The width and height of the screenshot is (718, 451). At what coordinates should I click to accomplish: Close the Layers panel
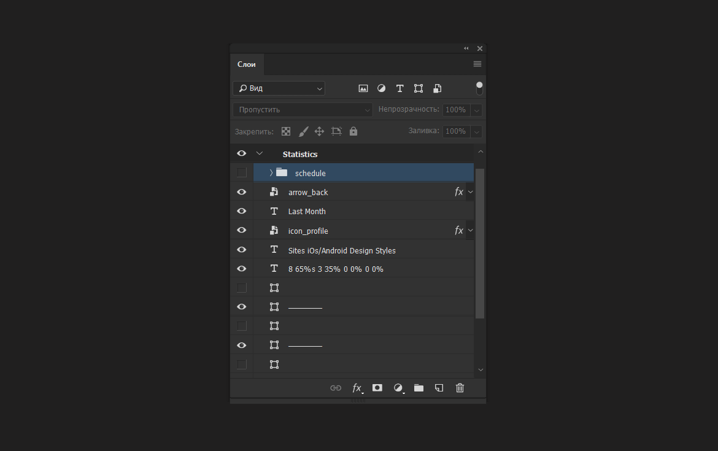pos(480,48)
